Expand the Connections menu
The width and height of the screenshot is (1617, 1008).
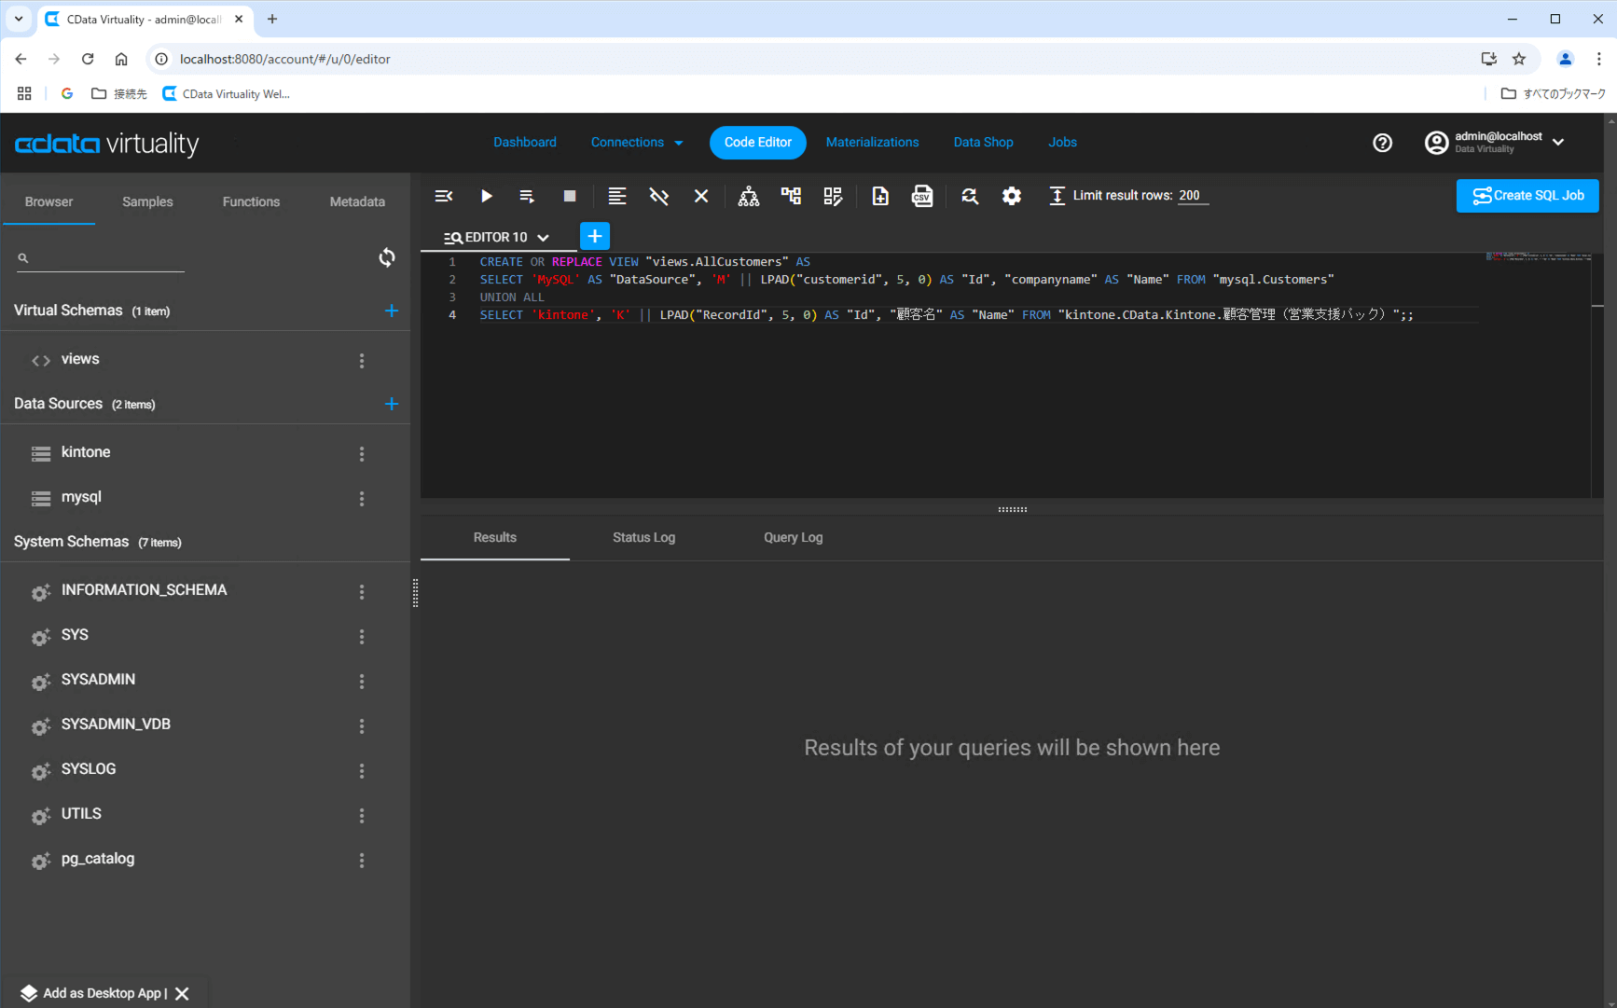tap(637, 142)
